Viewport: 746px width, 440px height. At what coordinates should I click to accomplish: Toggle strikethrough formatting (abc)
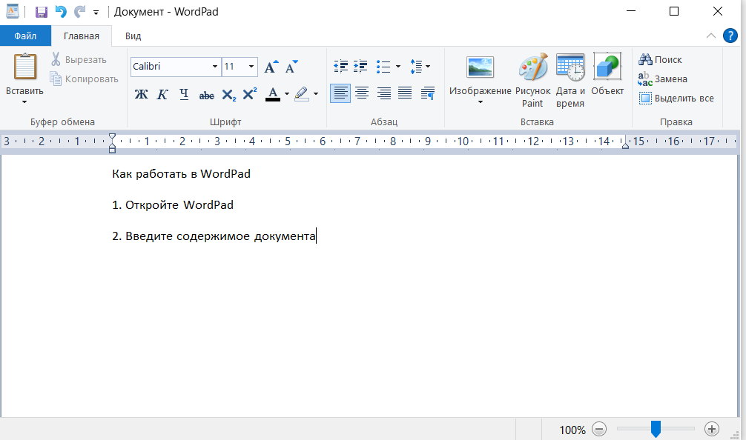click(206, 95)
